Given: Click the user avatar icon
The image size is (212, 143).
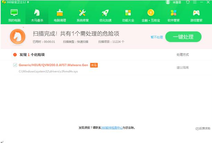Looking at the screenshot, I should tap(168, 2).
